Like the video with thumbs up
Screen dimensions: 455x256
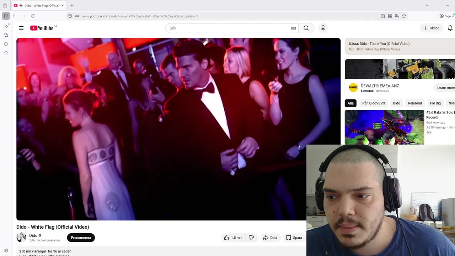(233, 238)
